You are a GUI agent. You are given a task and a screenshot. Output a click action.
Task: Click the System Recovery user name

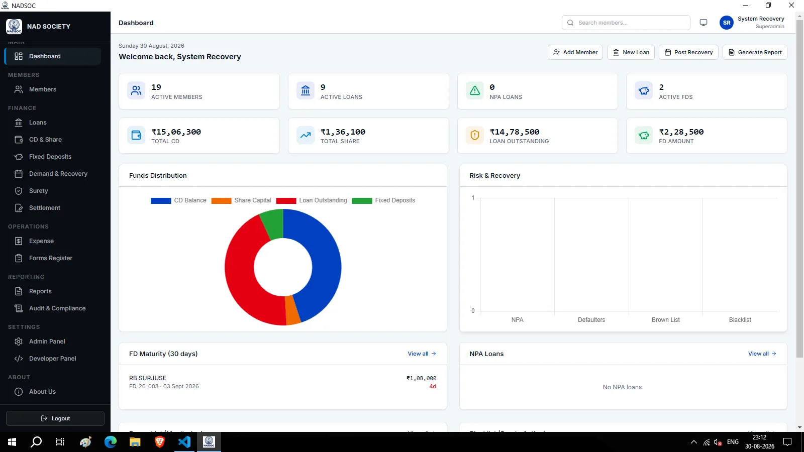pyautogui.click(x=761, y=19)
